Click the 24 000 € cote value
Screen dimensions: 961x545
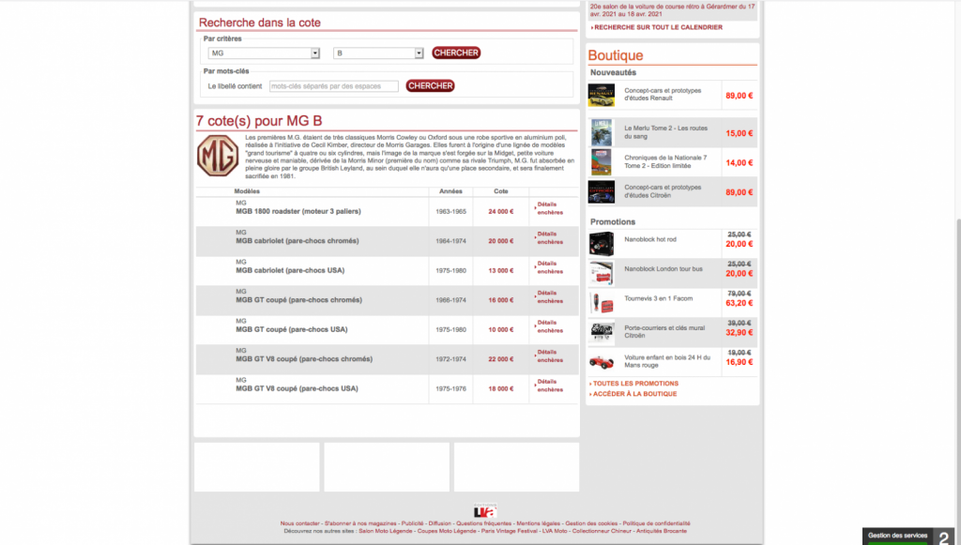click(x=501, y=211)
